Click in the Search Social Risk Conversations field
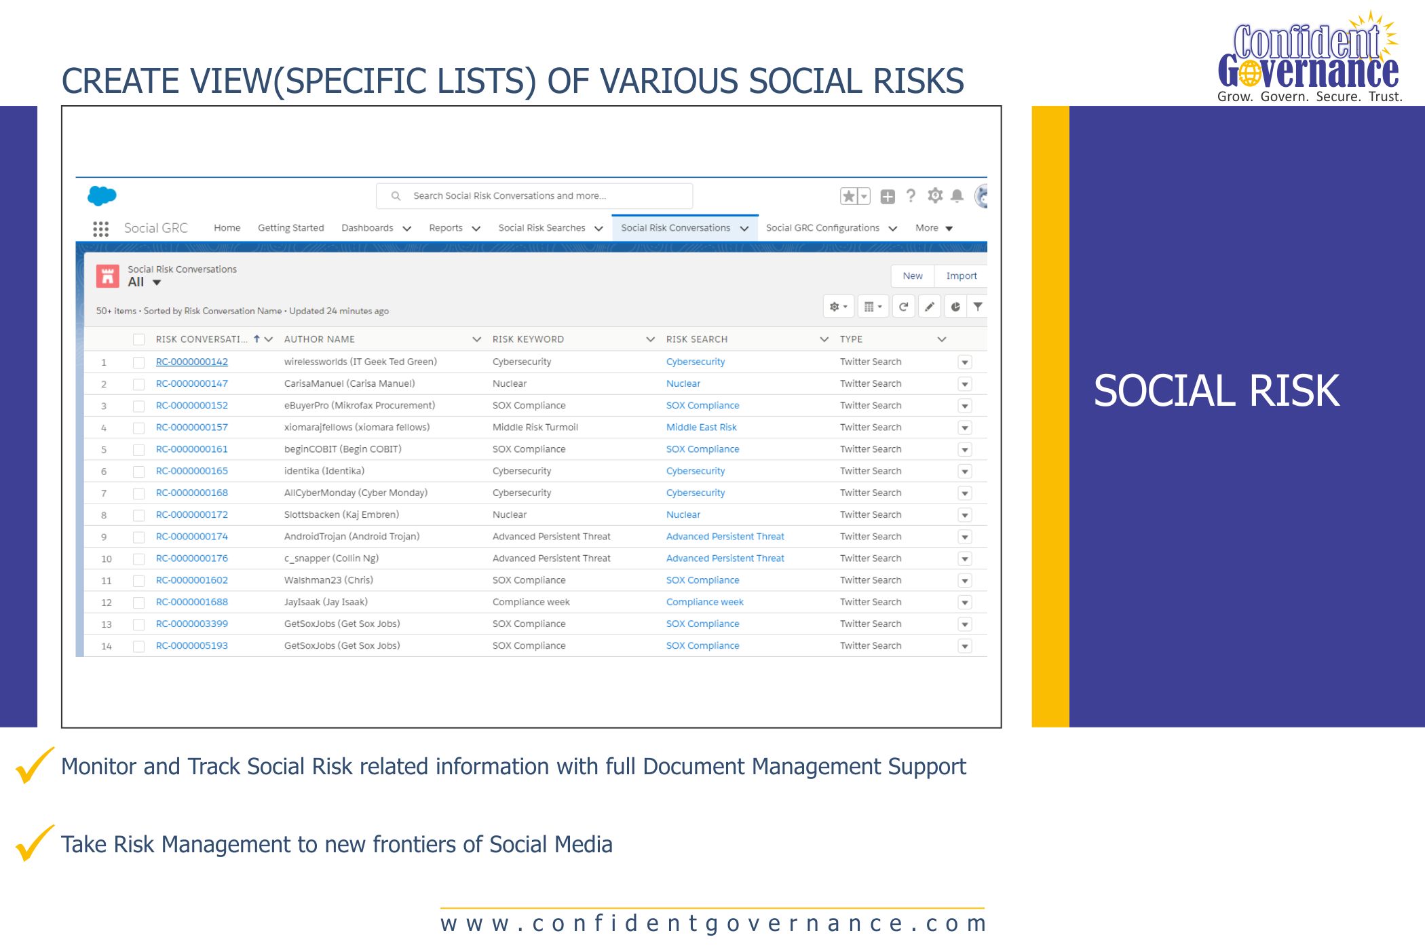 coord(533,195)
